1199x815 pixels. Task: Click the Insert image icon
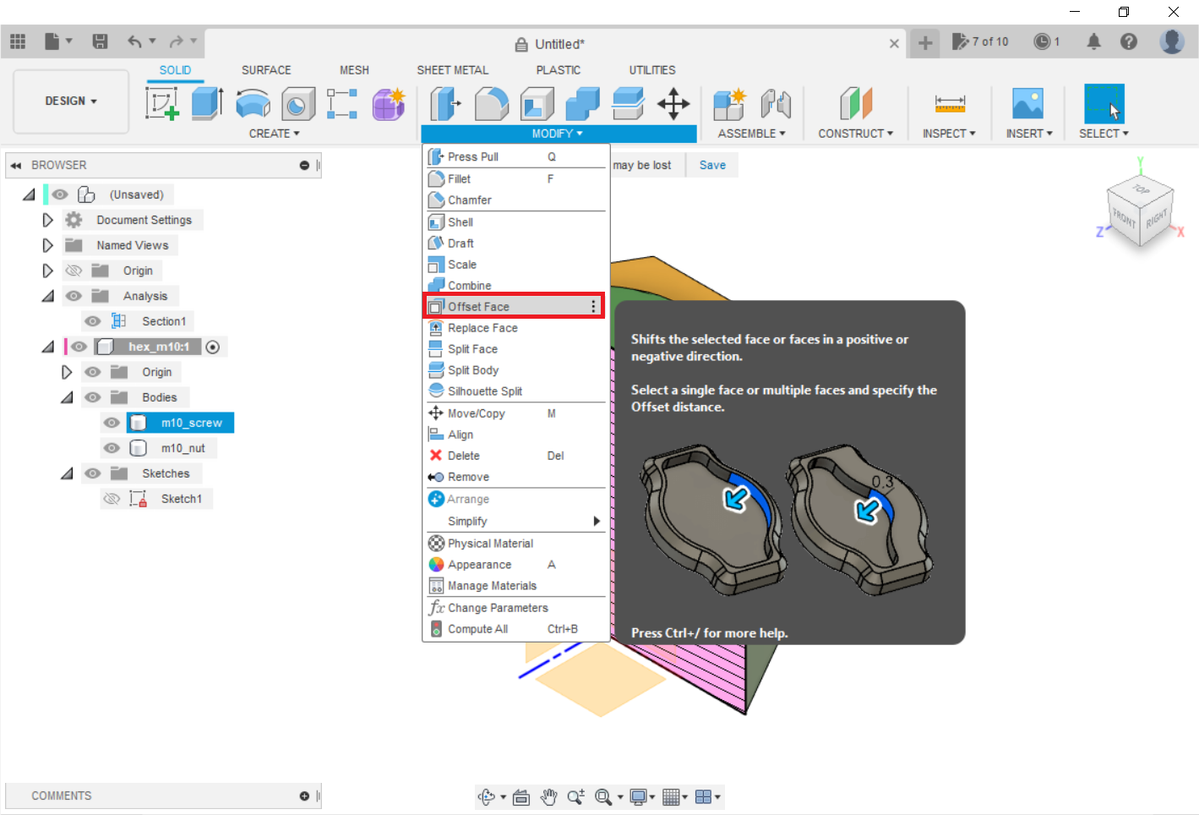(1027, 104)
